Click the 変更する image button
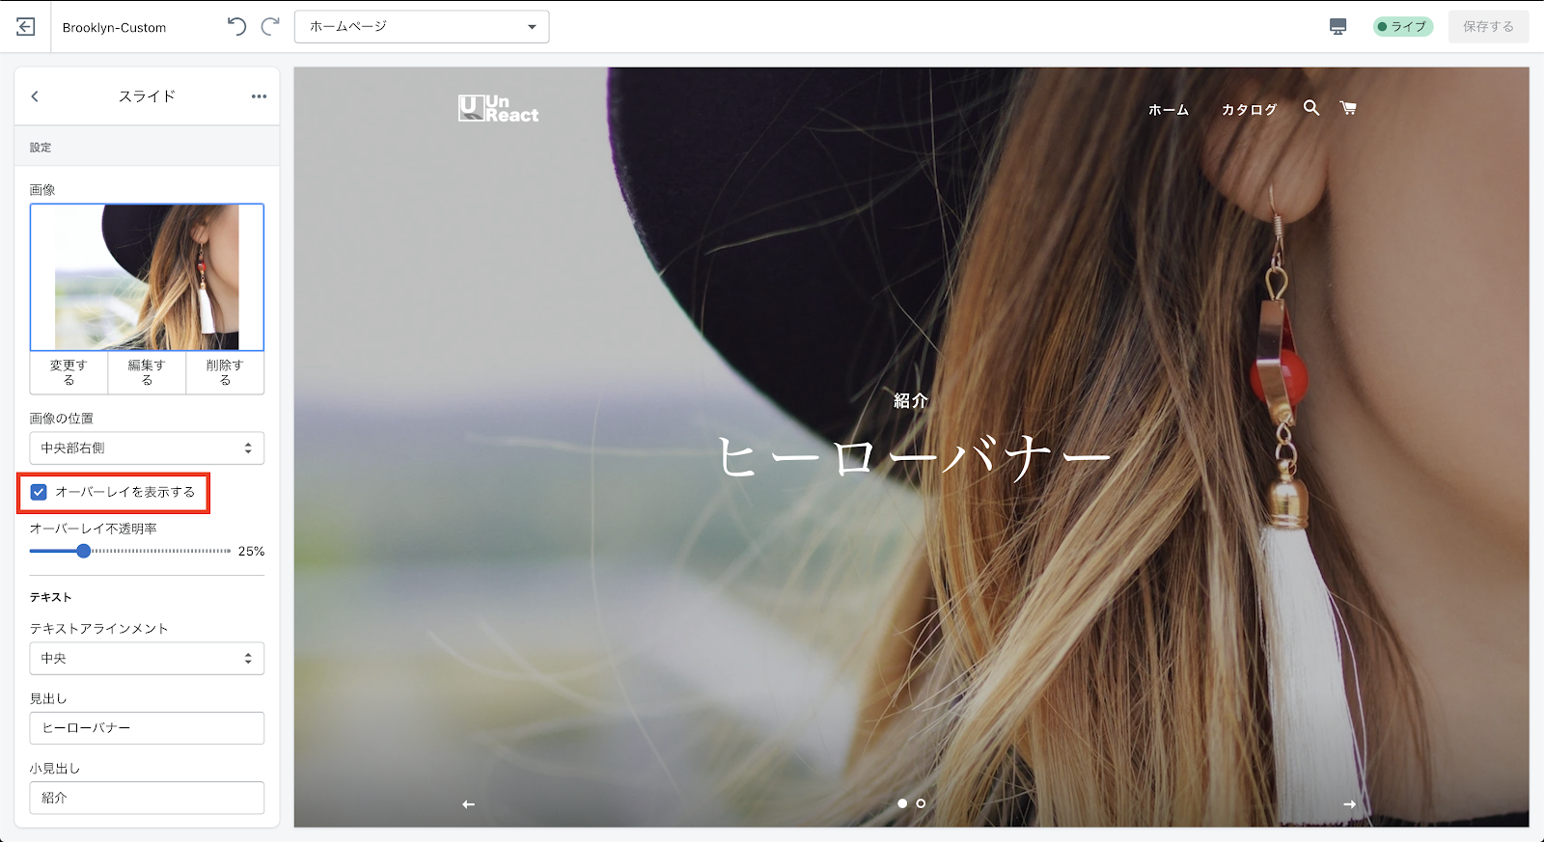 click(x=69, y=372)
